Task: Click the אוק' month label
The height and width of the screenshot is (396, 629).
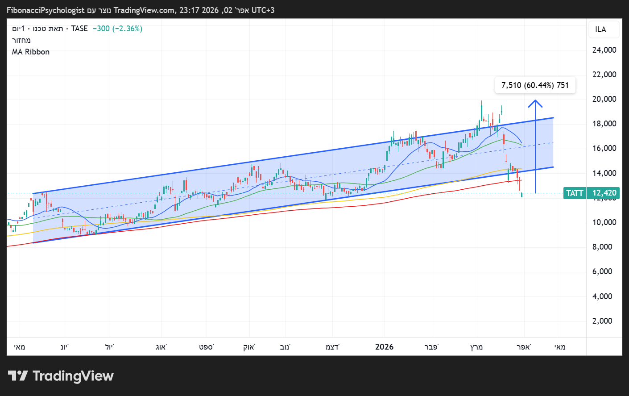Action: (249, 347)
